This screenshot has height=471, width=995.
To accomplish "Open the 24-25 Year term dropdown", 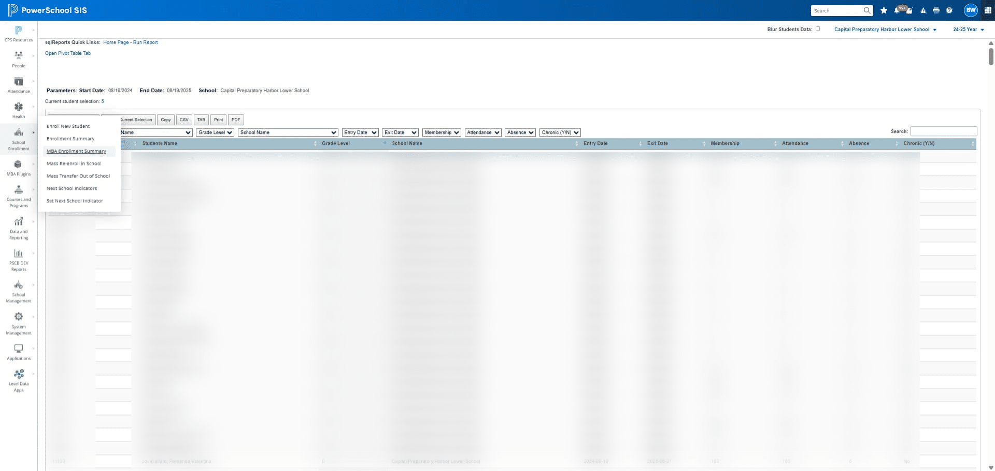I will click(968, 30).
